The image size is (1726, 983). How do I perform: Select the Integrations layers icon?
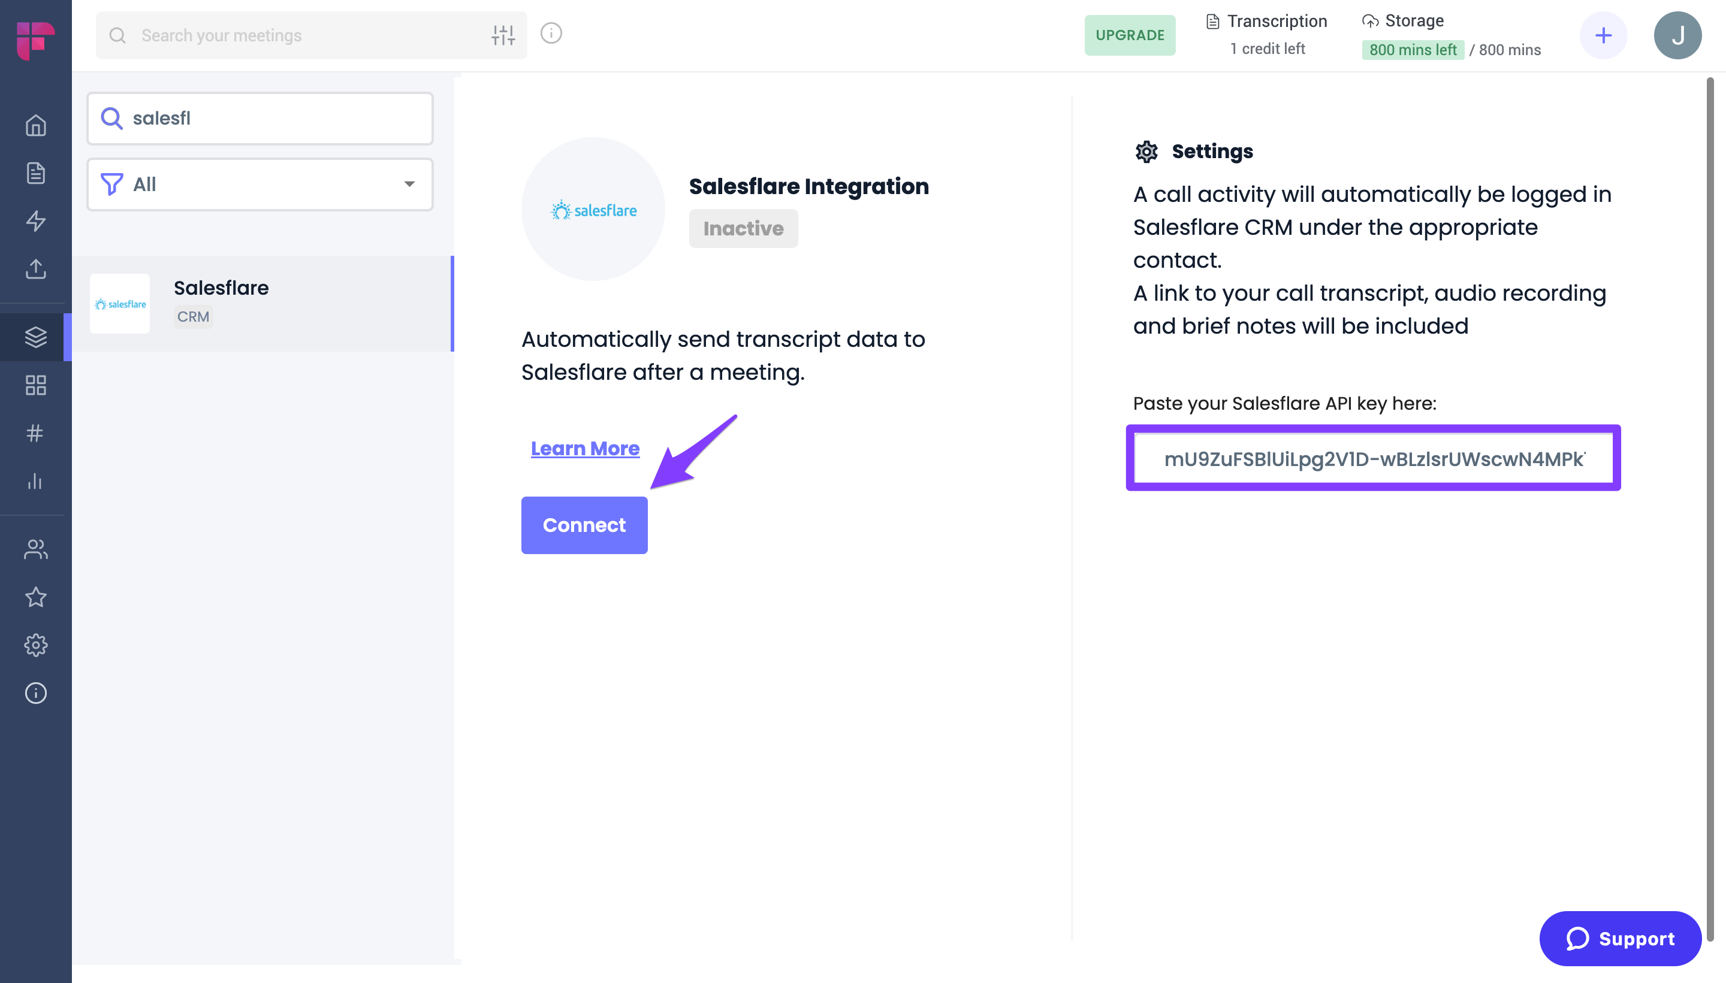pyautogui.click(x=35, y=337)
